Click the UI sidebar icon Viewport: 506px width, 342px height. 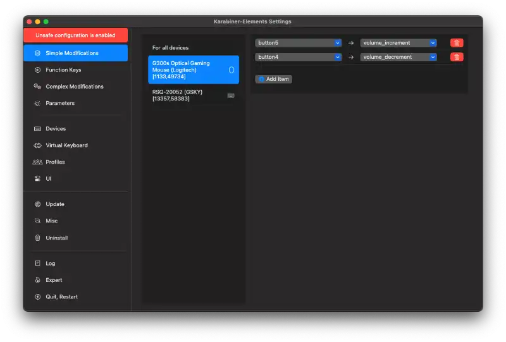[x=37, y=178]
